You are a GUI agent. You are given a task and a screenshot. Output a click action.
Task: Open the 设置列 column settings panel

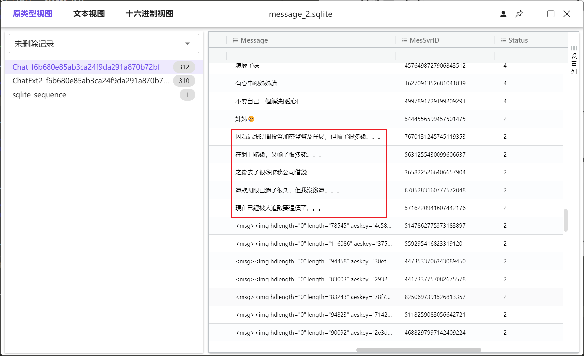click(x=574, y=60)
